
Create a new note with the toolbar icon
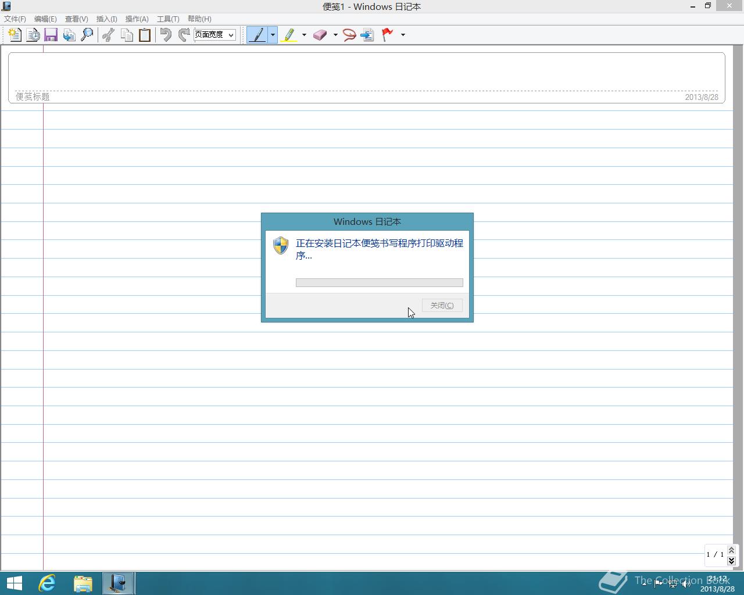click(15, 35)
